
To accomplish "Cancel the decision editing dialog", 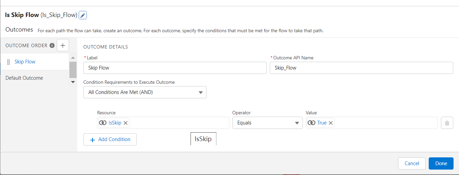I will pos(412,163).
